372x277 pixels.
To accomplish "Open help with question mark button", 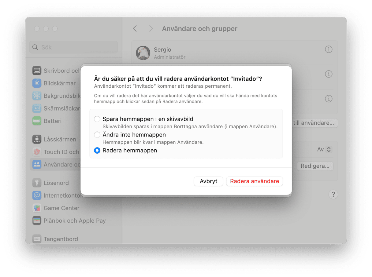I will (x=333, y=195).
